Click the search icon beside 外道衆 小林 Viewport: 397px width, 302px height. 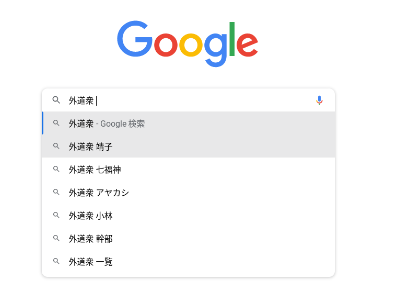point(56,216)
